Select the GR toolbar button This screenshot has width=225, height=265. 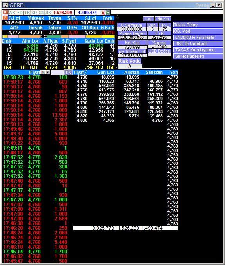pos(41,13)
